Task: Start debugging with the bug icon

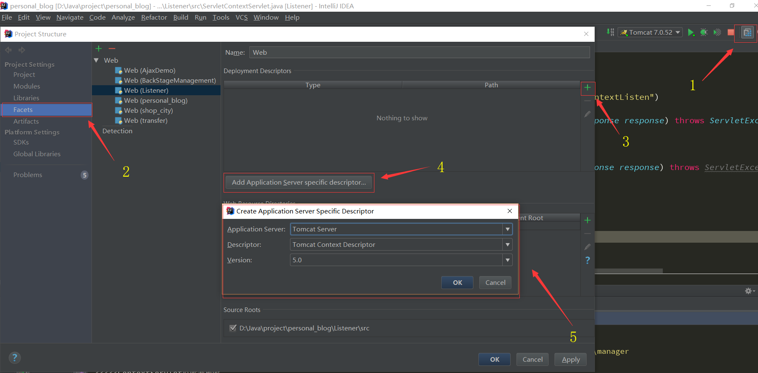Action: (x=704, y=33)
